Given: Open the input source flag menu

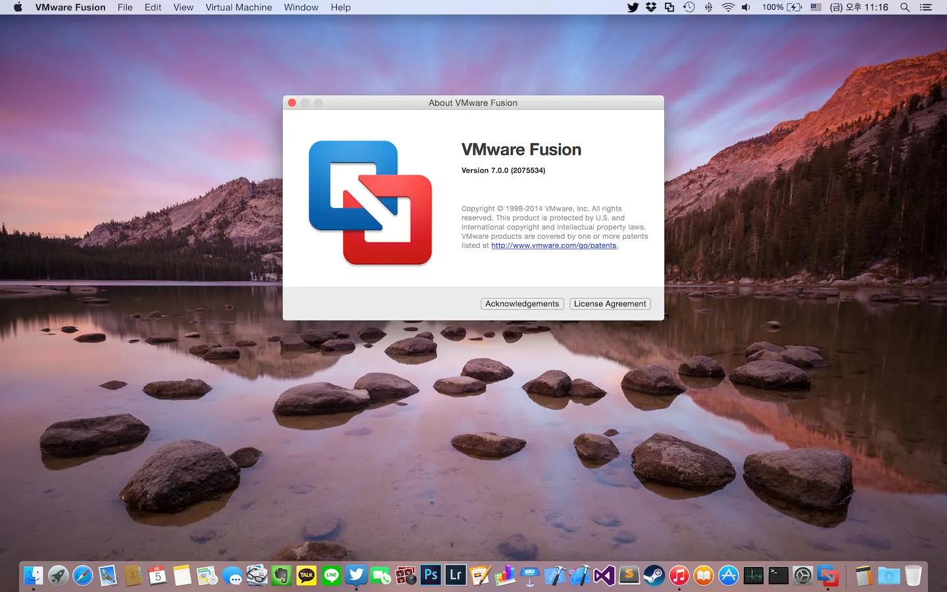Looking at the screenshot, I should pyautogui.click(x=815, y=7).
